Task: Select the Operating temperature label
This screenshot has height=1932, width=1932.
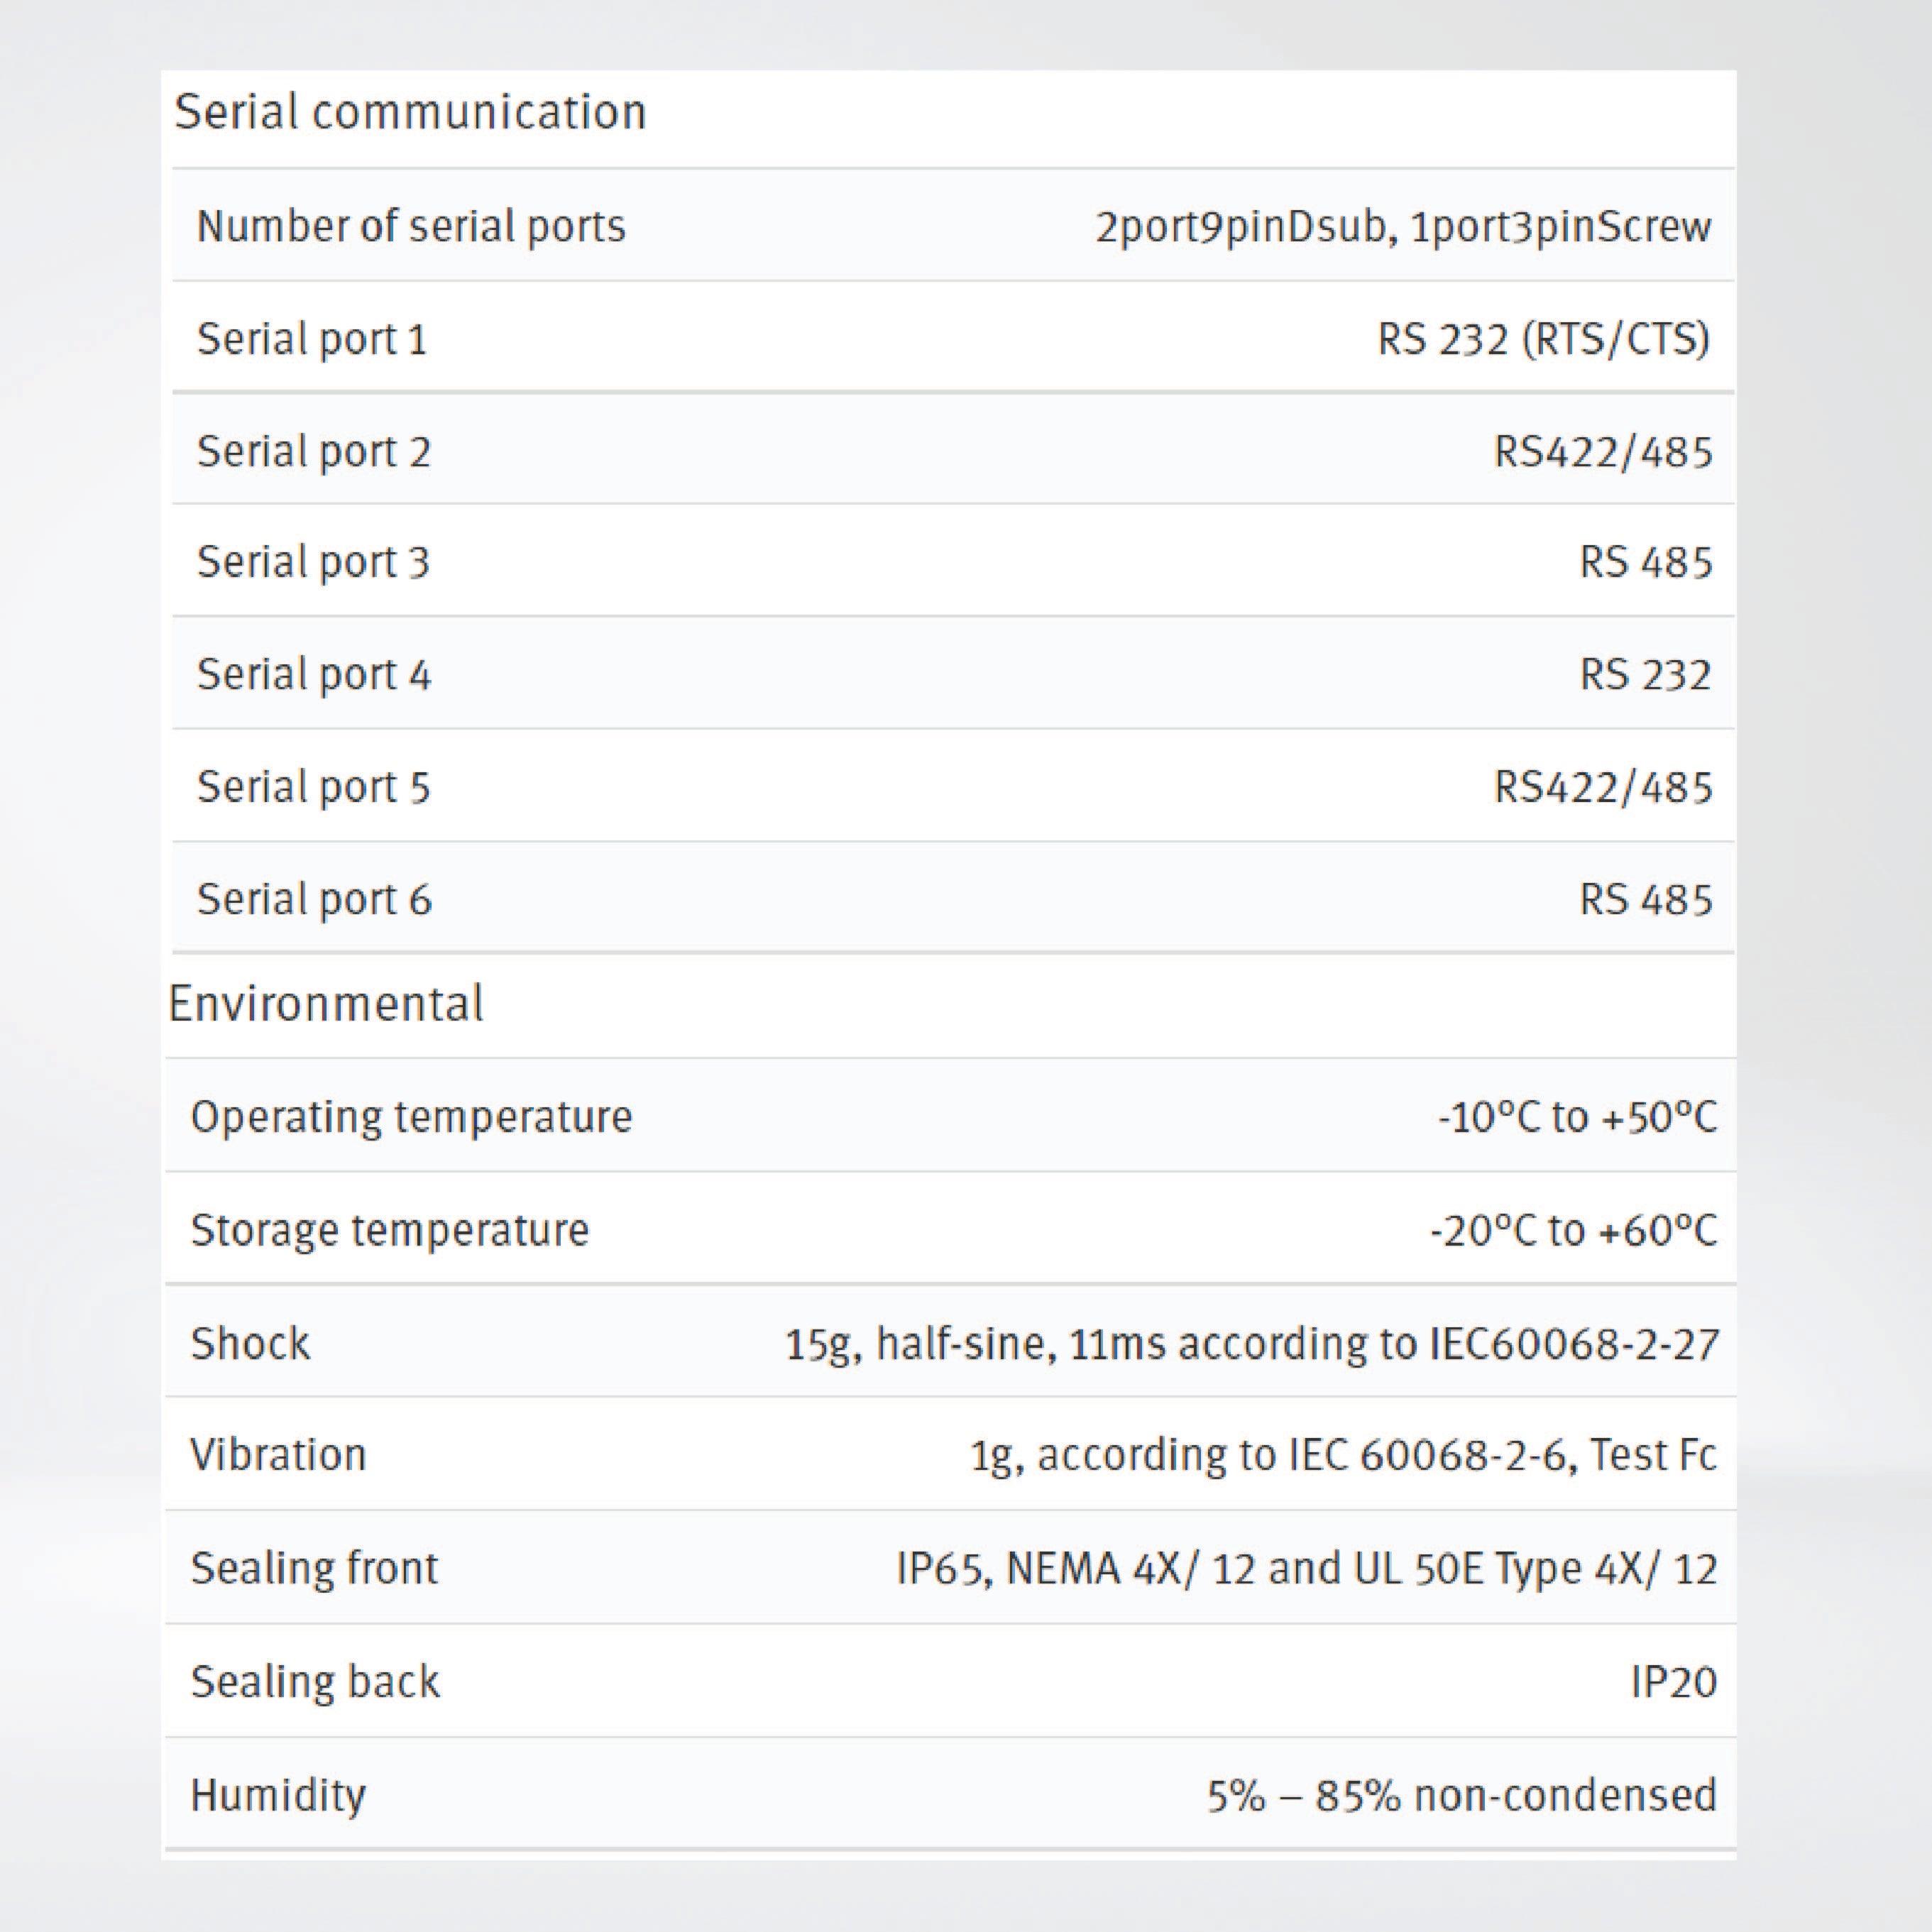Action: (411, 1117)
